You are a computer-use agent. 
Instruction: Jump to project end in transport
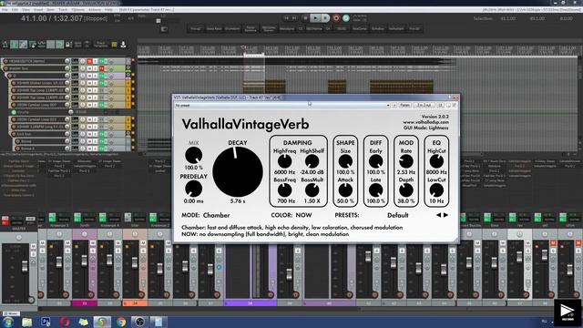tap(295, 18)
